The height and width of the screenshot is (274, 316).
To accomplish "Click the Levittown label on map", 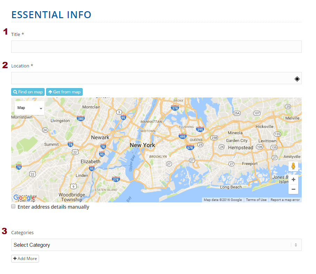I will (268, 141).
